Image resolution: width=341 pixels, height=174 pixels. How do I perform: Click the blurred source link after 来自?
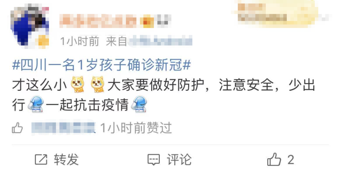point(160,41)
